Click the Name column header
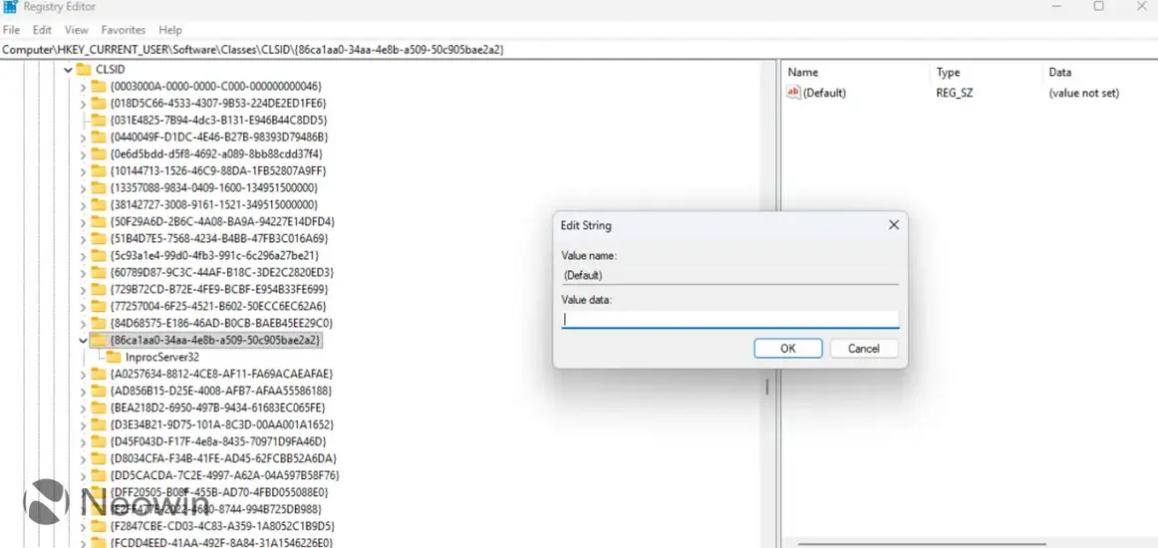This screenshot has width=1158, height=548. coord(803,73)
